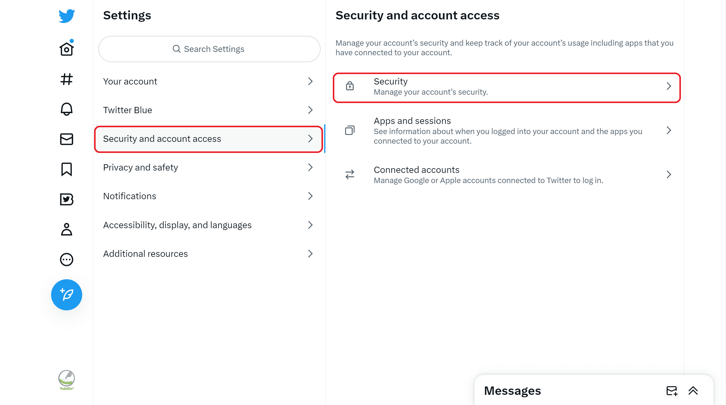
Task: Open the Notifications bell icon
Action: point(67,109)
